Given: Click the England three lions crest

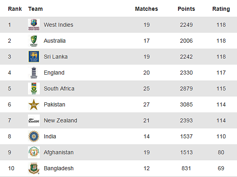Looking at the screenshot, I should (x=34, y=73).
